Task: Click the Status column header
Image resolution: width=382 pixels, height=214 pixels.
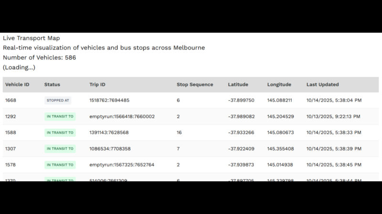Action: (x=52, y=85)
